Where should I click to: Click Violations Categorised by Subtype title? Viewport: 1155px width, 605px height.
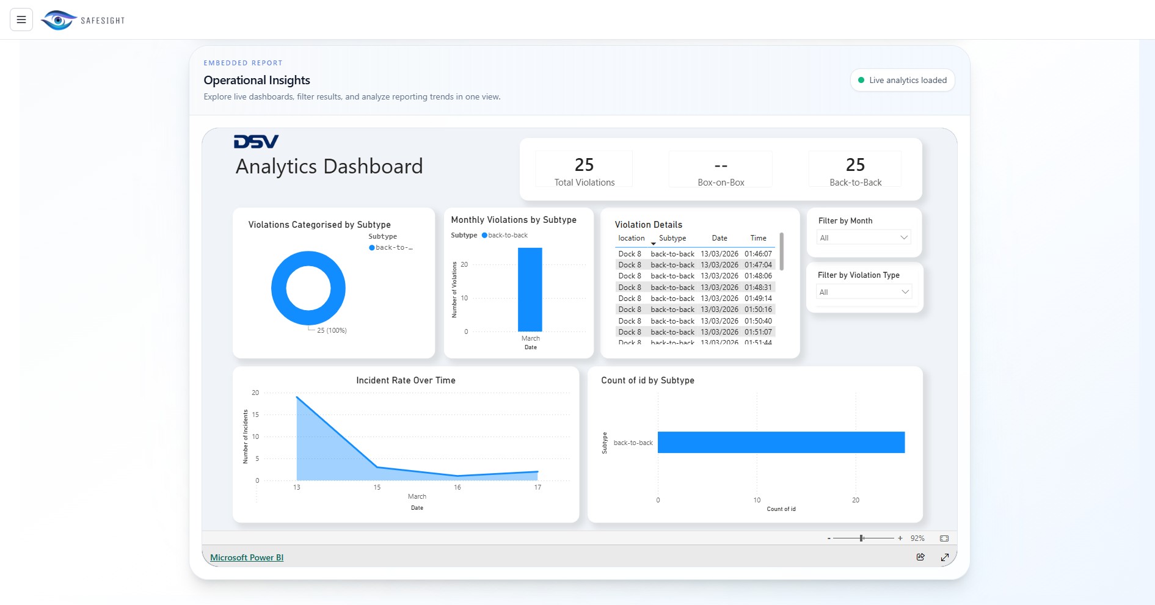319,225
